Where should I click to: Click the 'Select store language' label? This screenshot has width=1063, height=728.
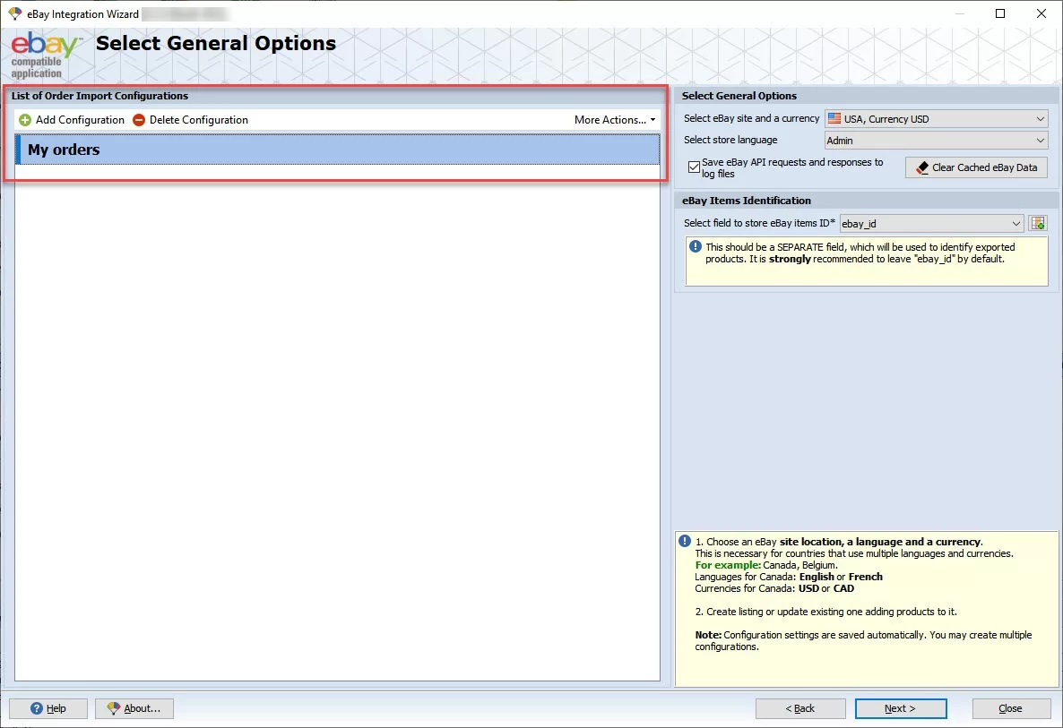[x=730, y=141]
